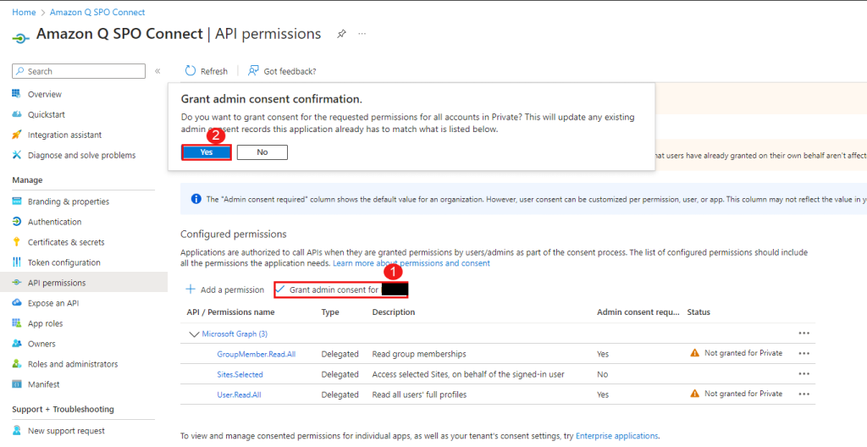Image resolution: width=867 pixels, height=447 pixels.
Task: Collapse the sidebar with the double-chevron
Action: (x=157, y=71)
